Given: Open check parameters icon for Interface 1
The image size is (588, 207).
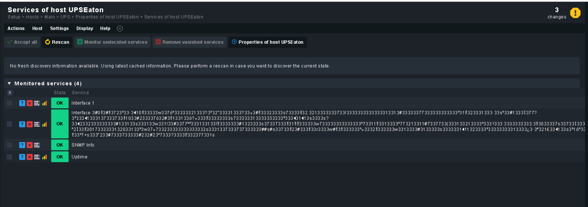Looking at the screenshot, I should [37, 103].
